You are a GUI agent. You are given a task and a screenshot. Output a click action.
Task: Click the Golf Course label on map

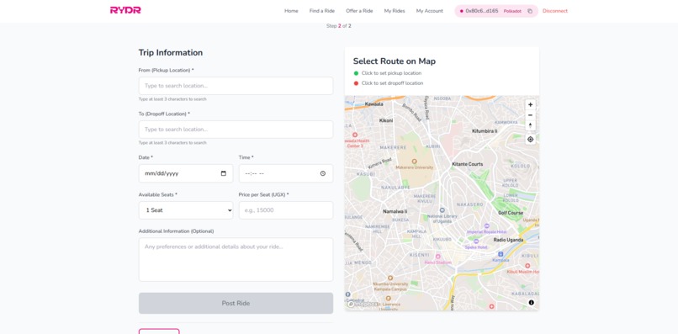point(511,213)
